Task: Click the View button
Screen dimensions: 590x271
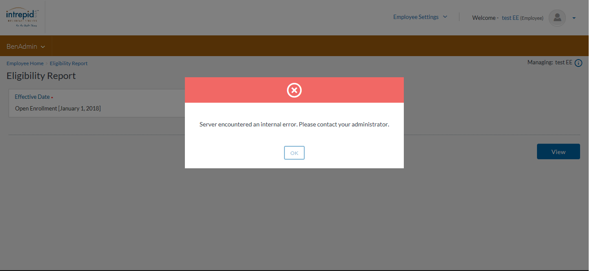Action: (x=558, y=152)
